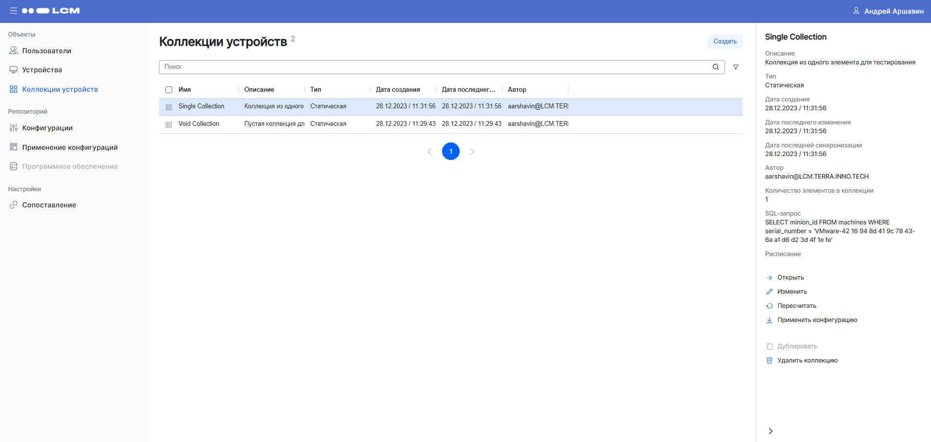Viewport: 931px width, 442px height.
Task: Click the pencil icon next to Изменить
Action: tap(769, 292)
